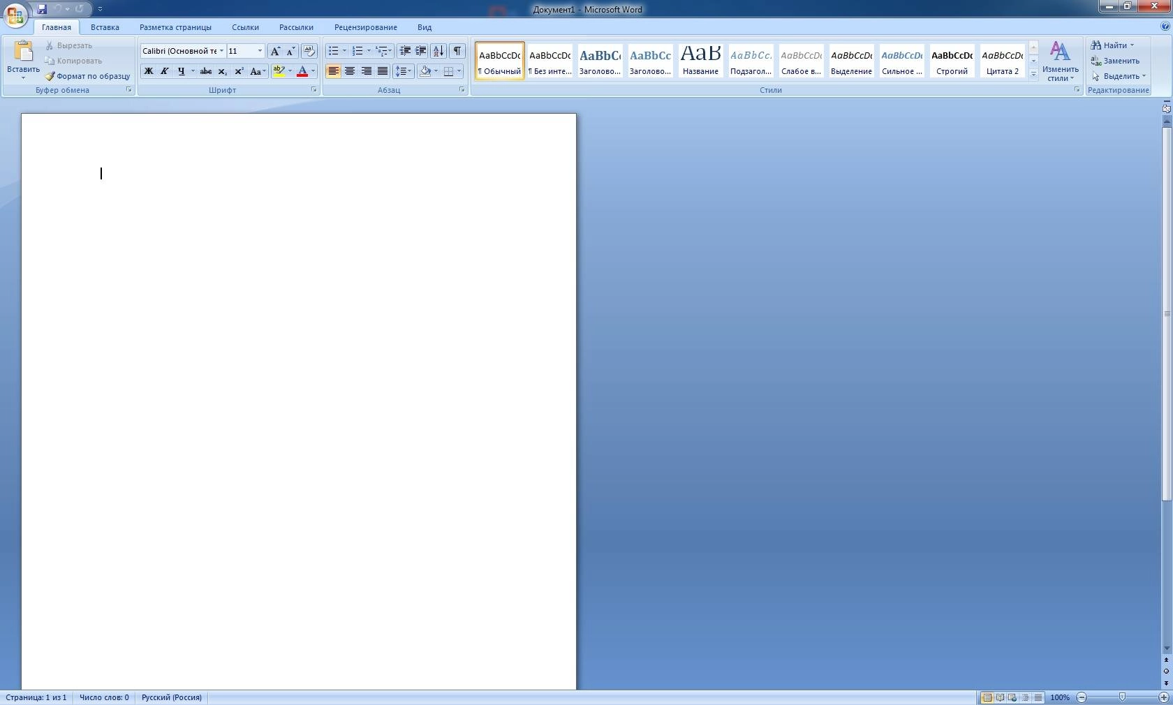Expand styles gallery more button
This screenshot has width=1173, height=705.
coord(1034,74)
